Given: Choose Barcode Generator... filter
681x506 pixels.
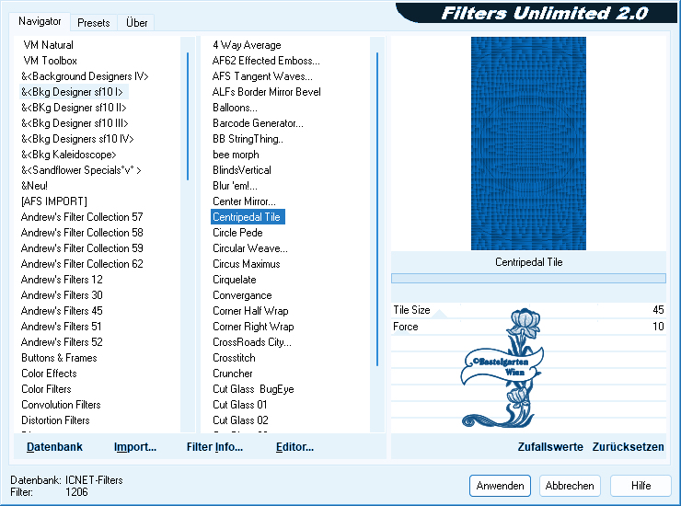Looking at the screenshot, I should [x=258, y=123].
